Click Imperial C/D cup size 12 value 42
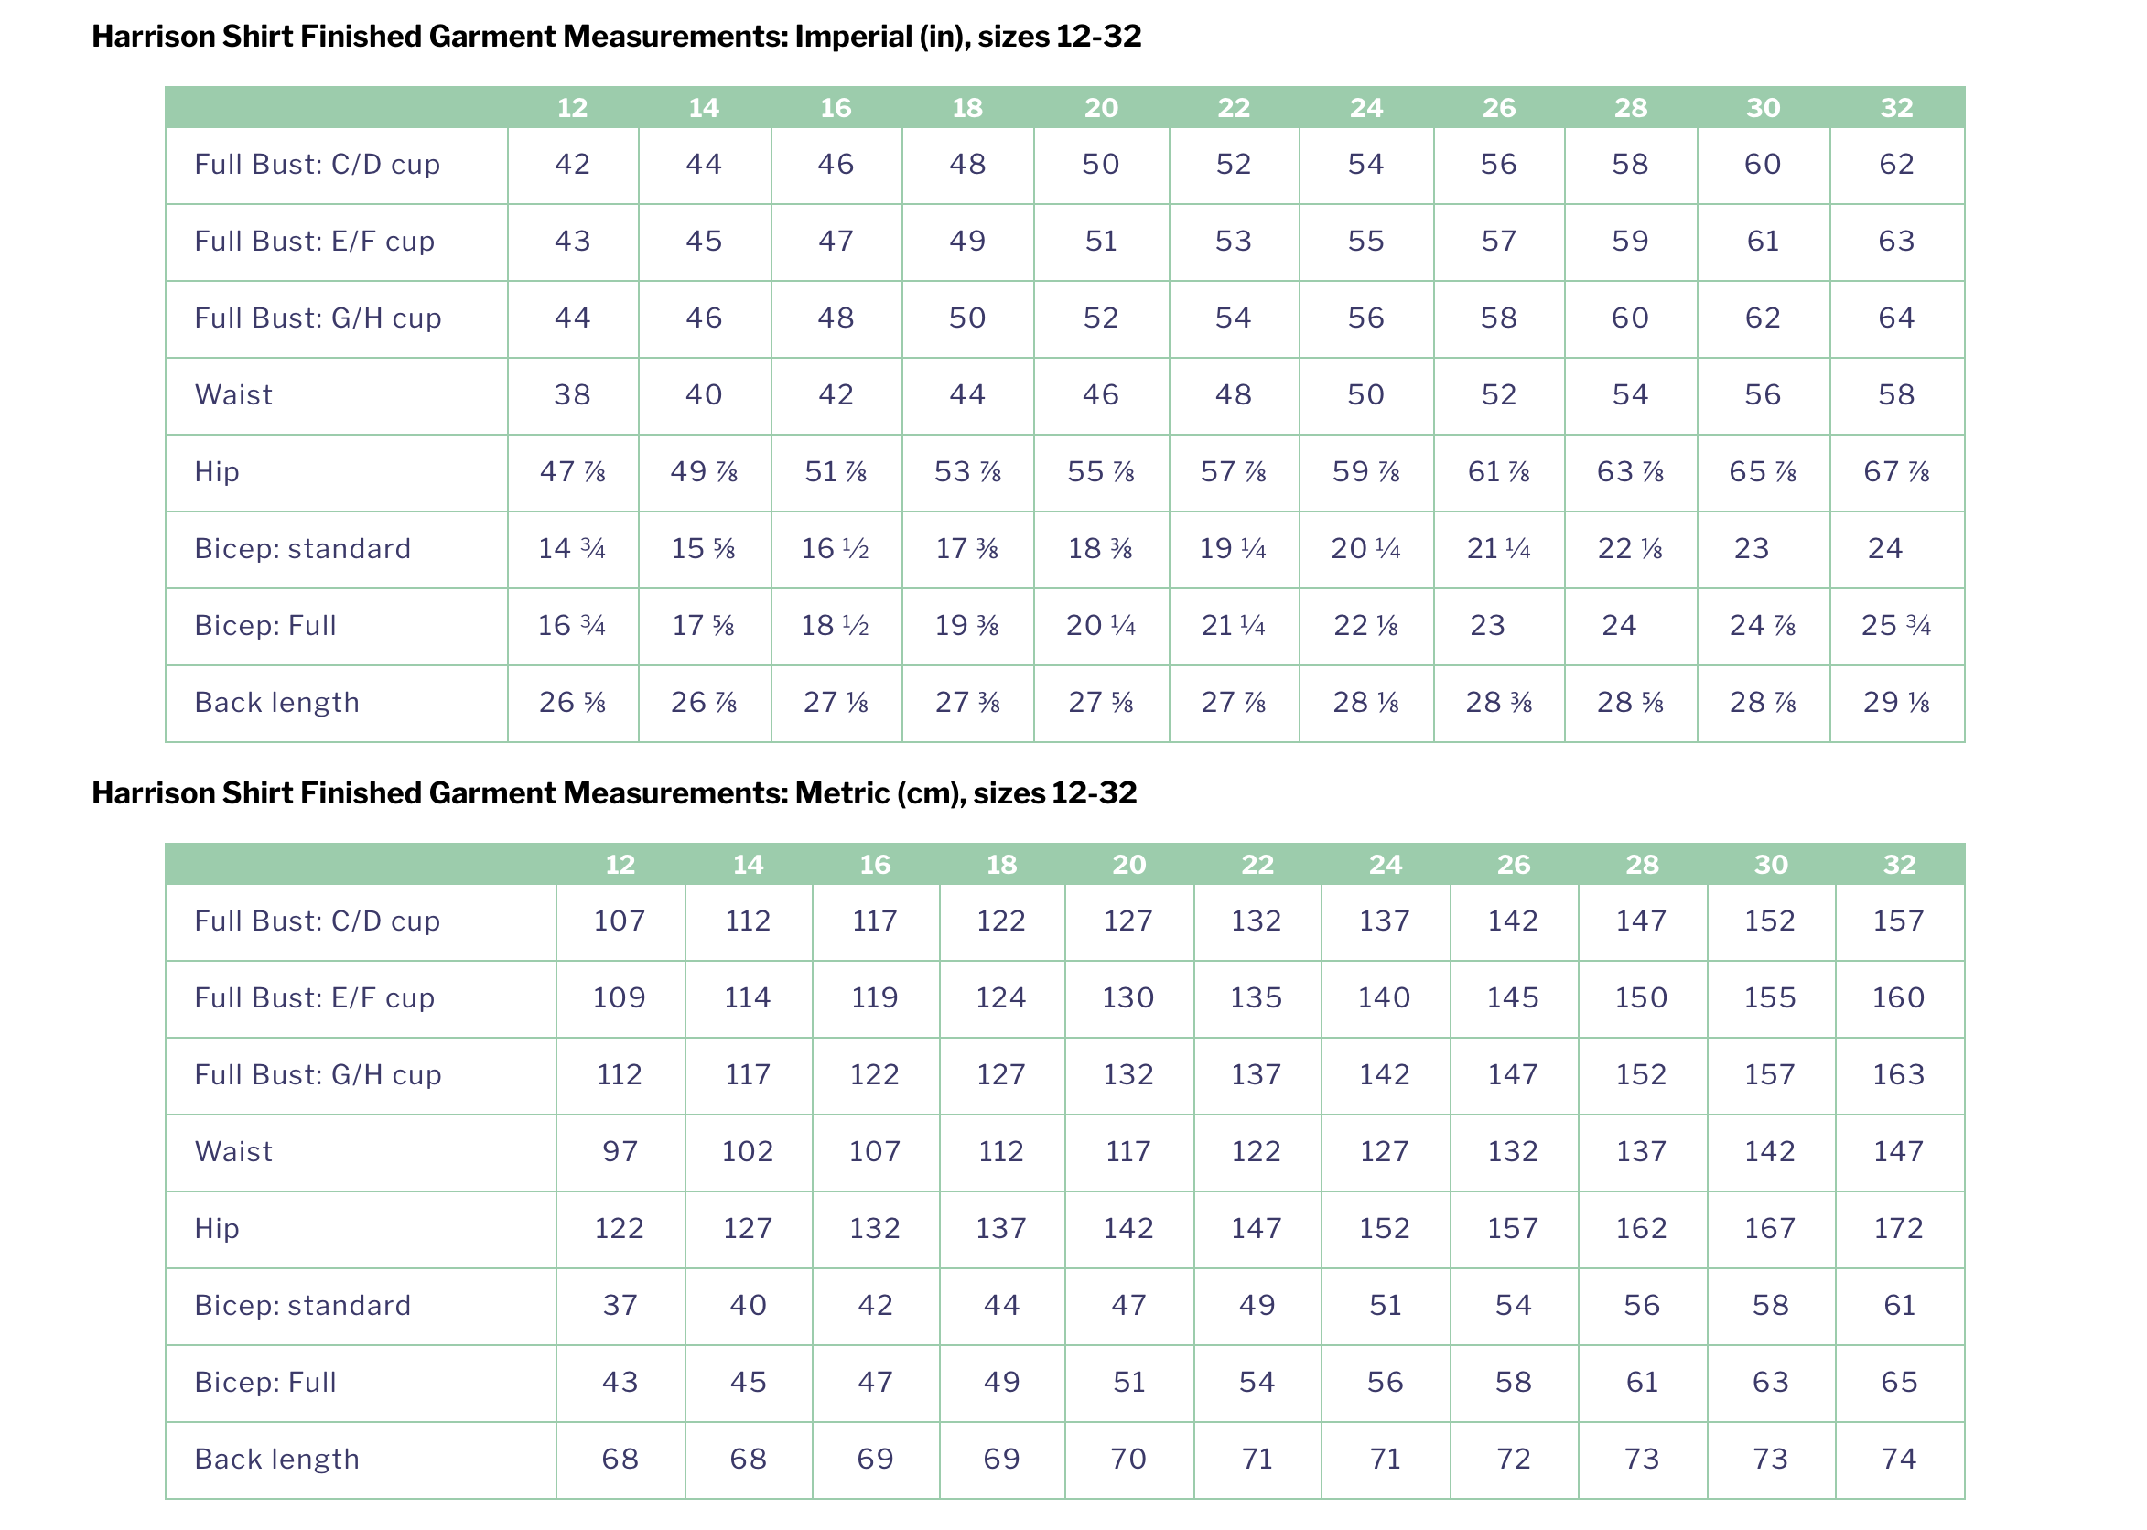The width and height of the screenshot is (2147, 1530). [x=573, y=164]
